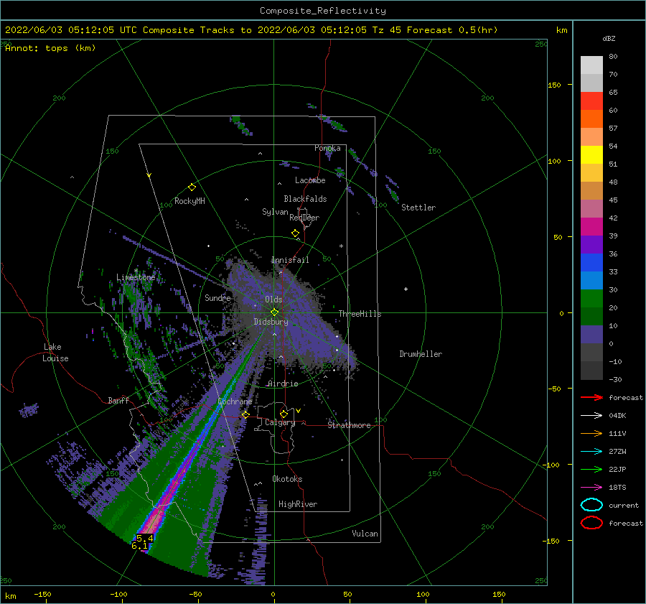
Task: Select the royal blue dBZ scale swatch
Action: 591,262
